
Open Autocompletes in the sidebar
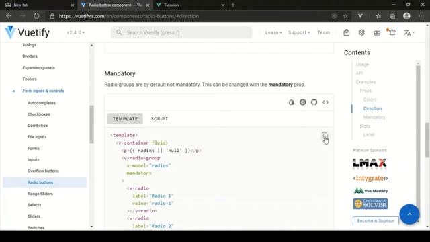42,103
